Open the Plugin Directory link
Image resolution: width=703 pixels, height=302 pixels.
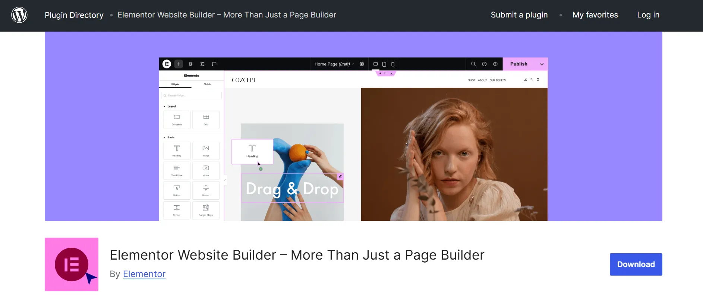(x=74, y=15)
